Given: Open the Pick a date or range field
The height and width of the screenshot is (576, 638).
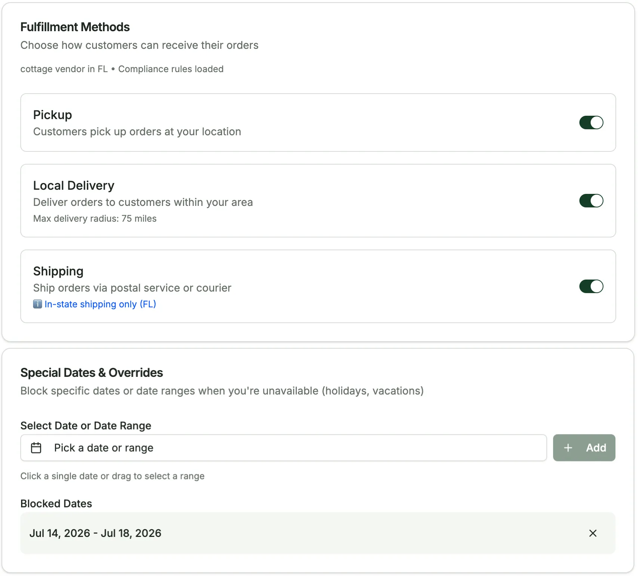Looking at the screenshot, I should [284, 448].
